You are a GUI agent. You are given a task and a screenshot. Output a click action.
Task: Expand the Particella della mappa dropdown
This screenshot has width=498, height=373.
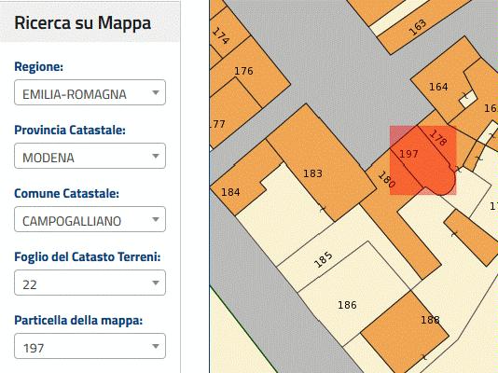[90, 346]
